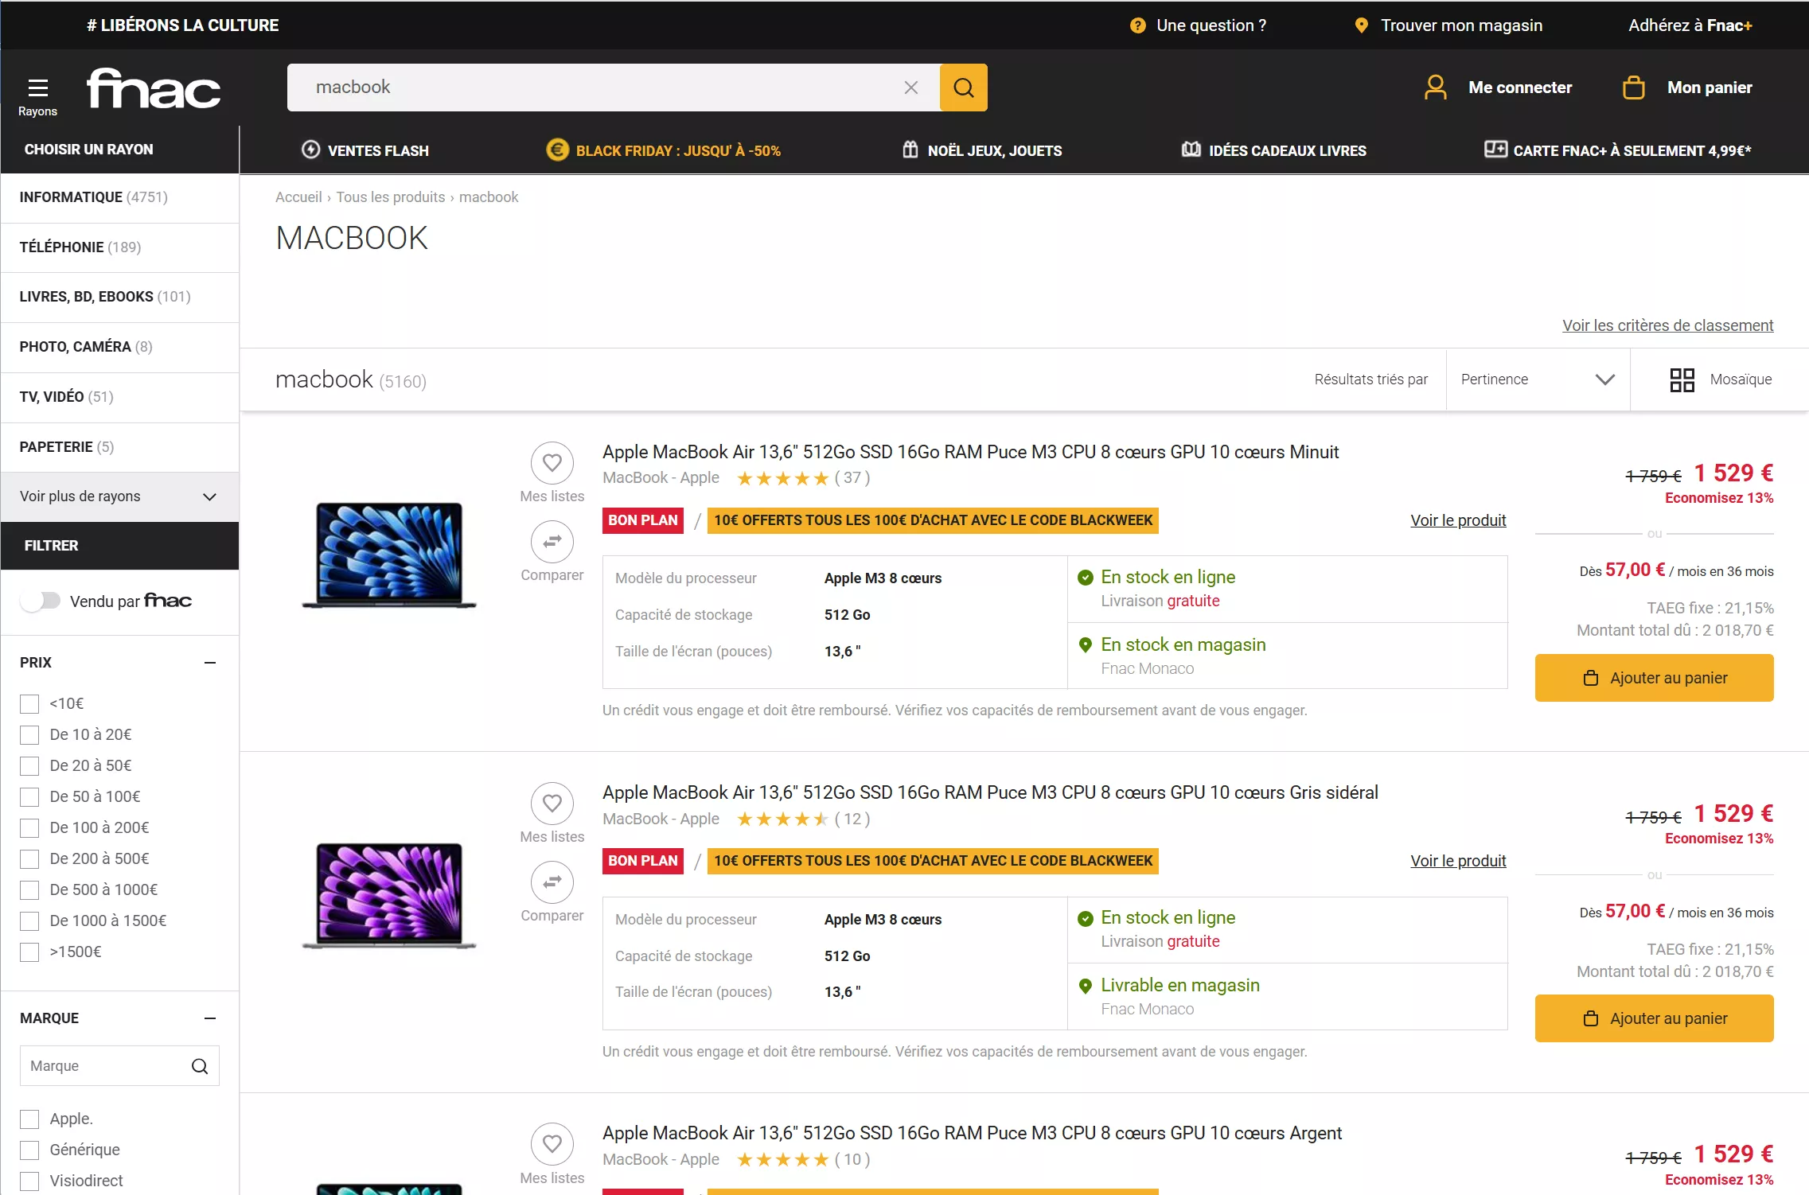Open Voir les critères de classement link
The height and width of the screenshot is (1195, 1809).
click(1667, 325)
